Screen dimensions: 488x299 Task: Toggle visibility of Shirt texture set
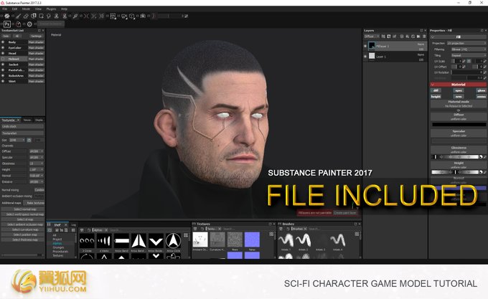(x=3, y=81)
